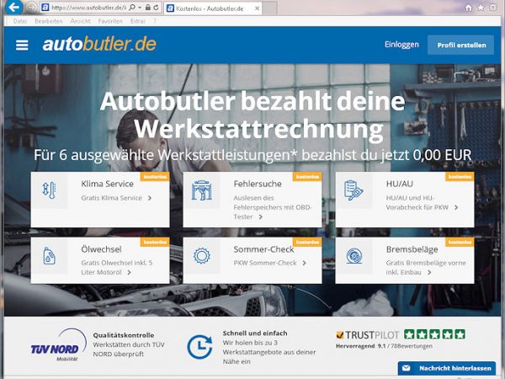Click the HU/AU checklist icon
This screenshot has height=379, width=505.
tap(353, 190)
